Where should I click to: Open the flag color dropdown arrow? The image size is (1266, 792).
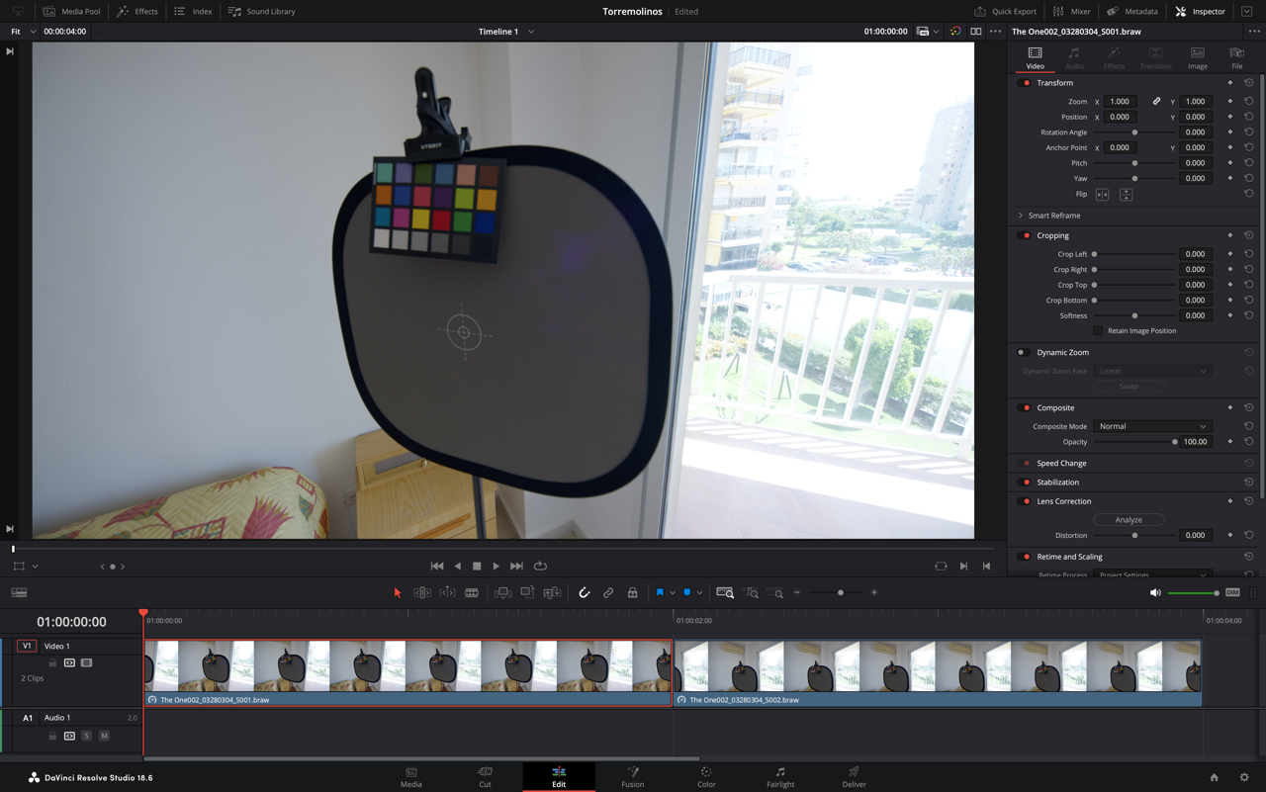tap(673, 593)
